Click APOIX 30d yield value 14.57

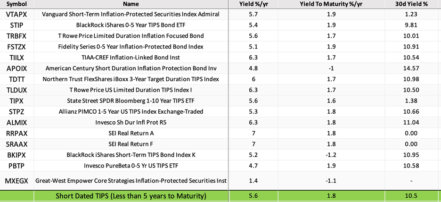click(x=411, y=68)
